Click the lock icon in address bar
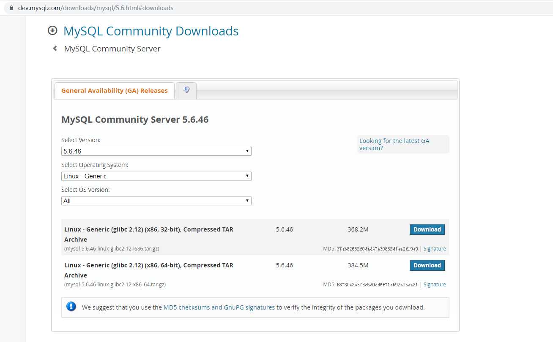This screenshot has height=342, width=553. point(11,8)
